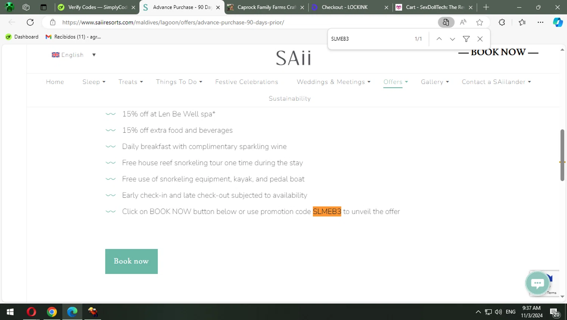Click the browser profile avatar icon

[x=9, y=7]
